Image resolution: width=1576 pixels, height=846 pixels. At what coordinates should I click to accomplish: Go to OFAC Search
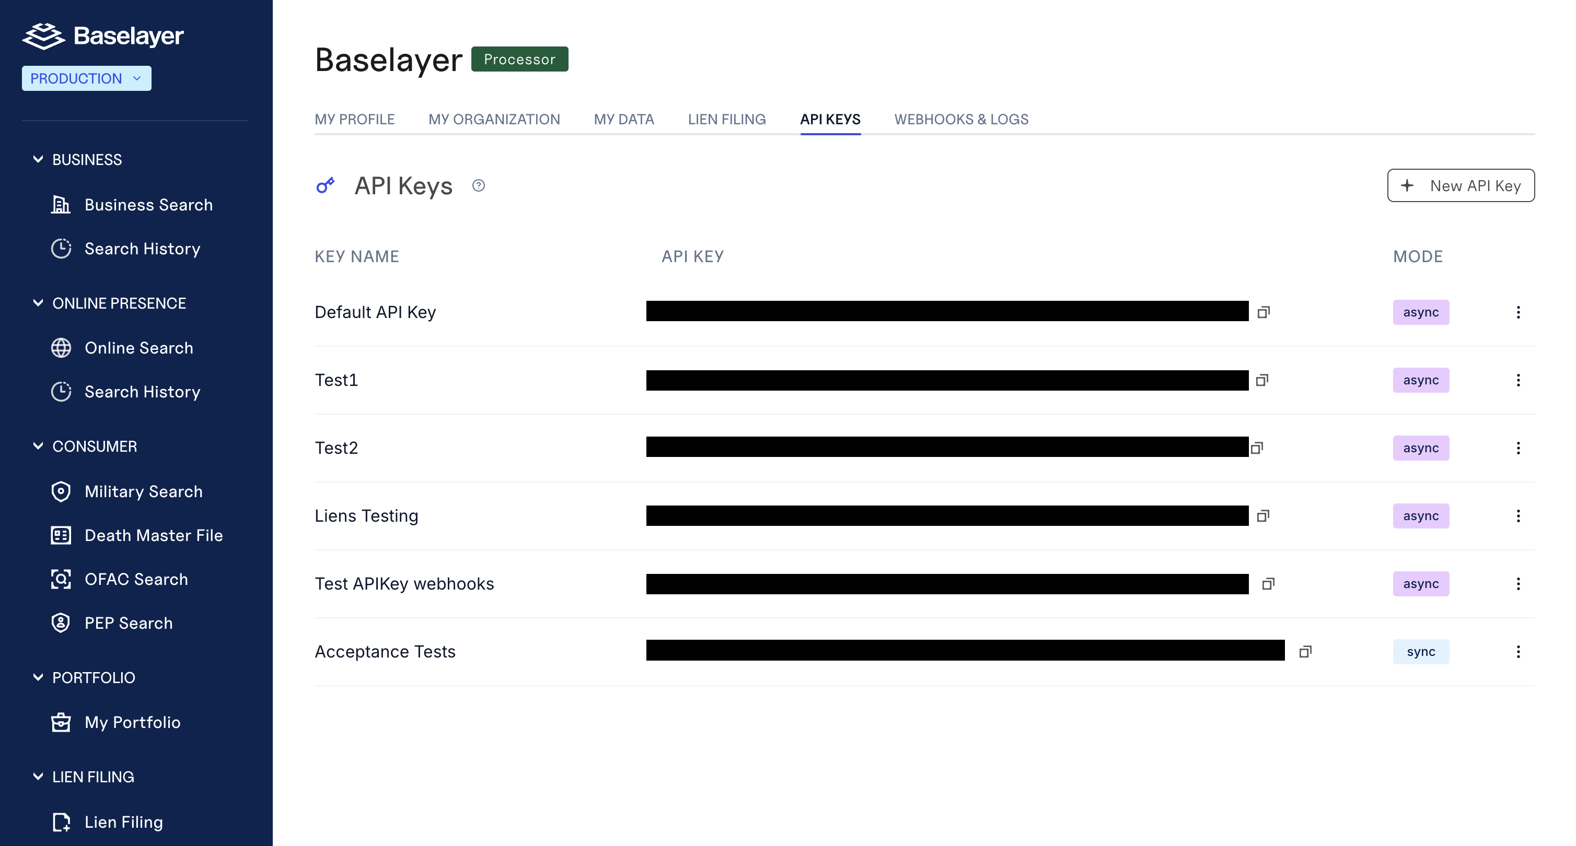[136, 579]
